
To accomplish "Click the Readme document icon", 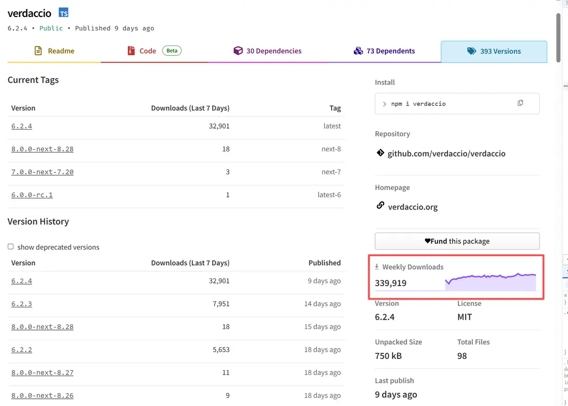I will coord(38,51).
